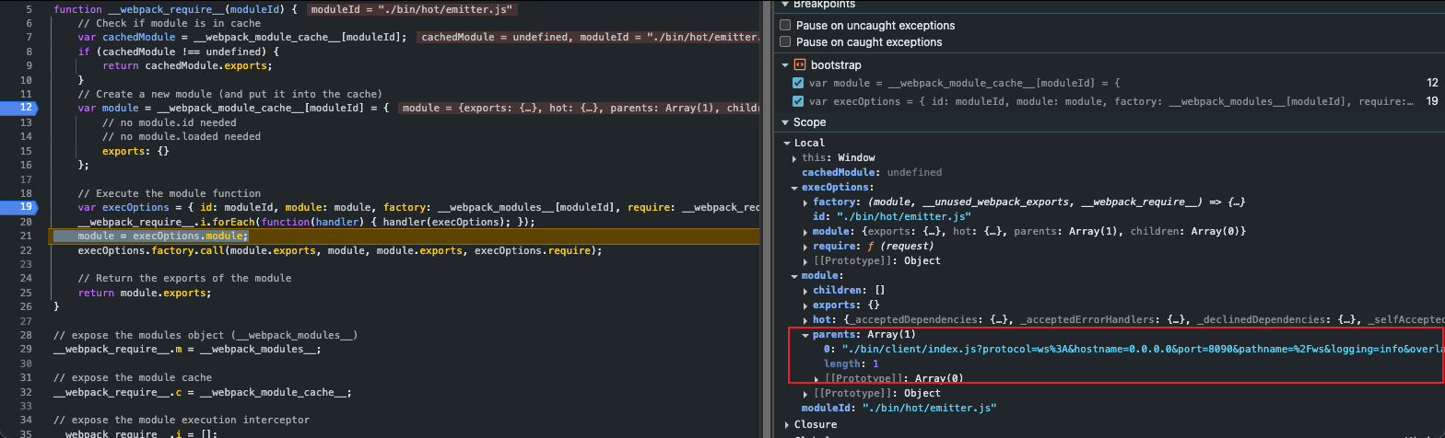Expand the hot property under module
The image size is (1445, 438).
(x=806, y=320)
